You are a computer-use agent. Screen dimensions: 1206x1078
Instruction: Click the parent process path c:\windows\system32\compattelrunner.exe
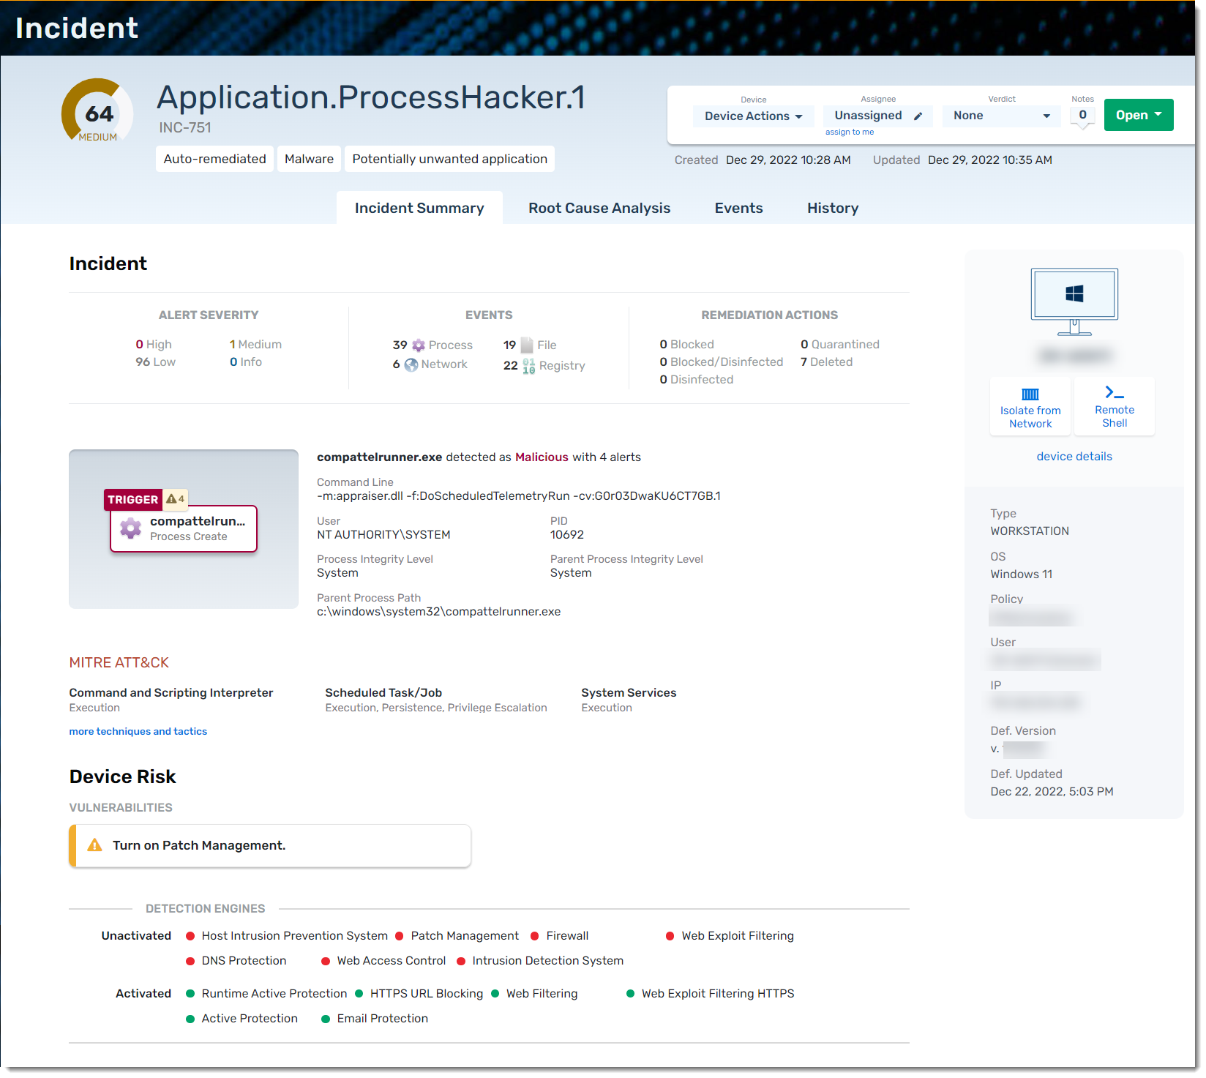439,612
